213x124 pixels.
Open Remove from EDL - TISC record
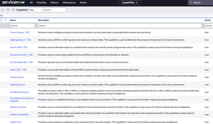22,55
